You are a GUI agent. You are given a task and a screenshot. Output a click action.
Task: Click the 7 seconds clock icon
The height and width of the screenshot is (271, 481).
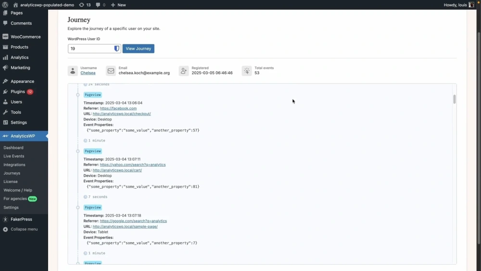point(85,197)
